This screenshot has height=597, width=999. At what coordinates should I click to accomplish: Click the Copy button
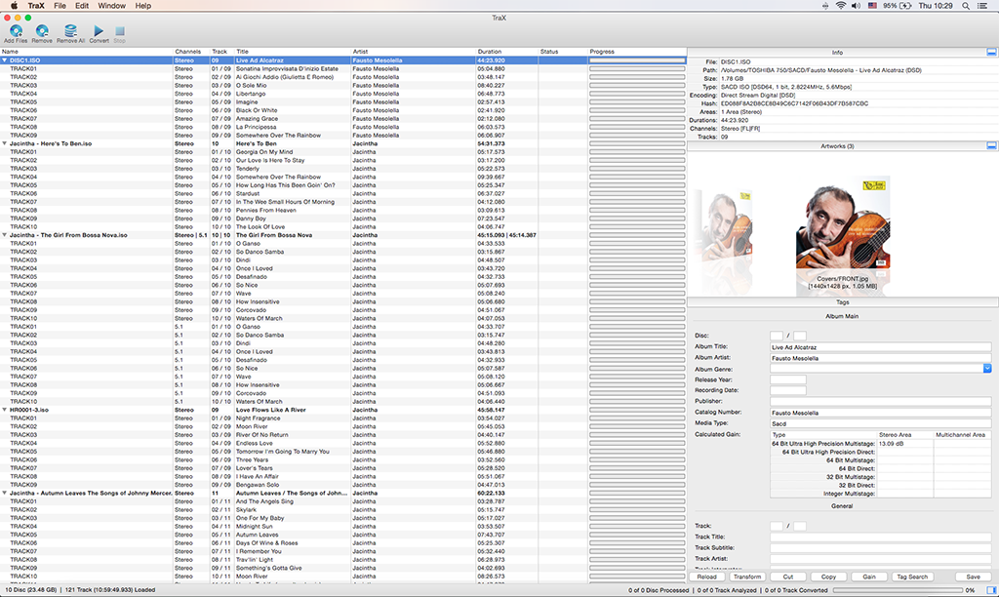(x=829, y=577)
